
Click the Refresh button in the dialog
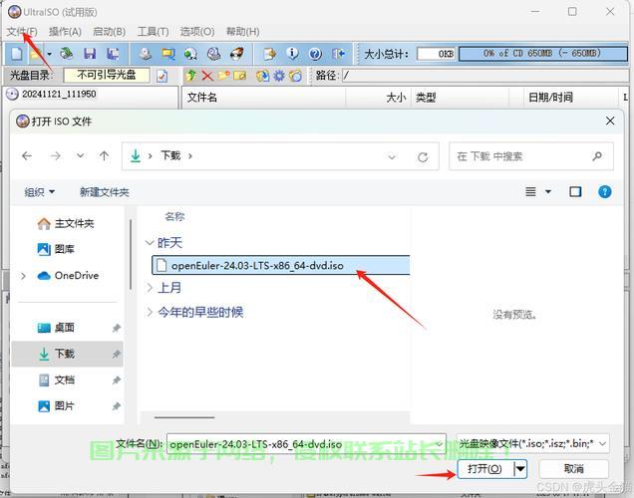point(423,157)
